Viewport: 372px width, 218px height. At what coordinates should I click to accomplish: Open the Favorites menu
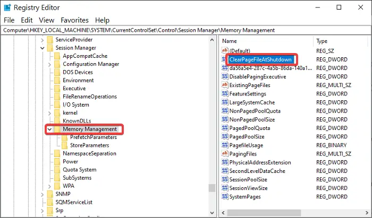[74, 20]
